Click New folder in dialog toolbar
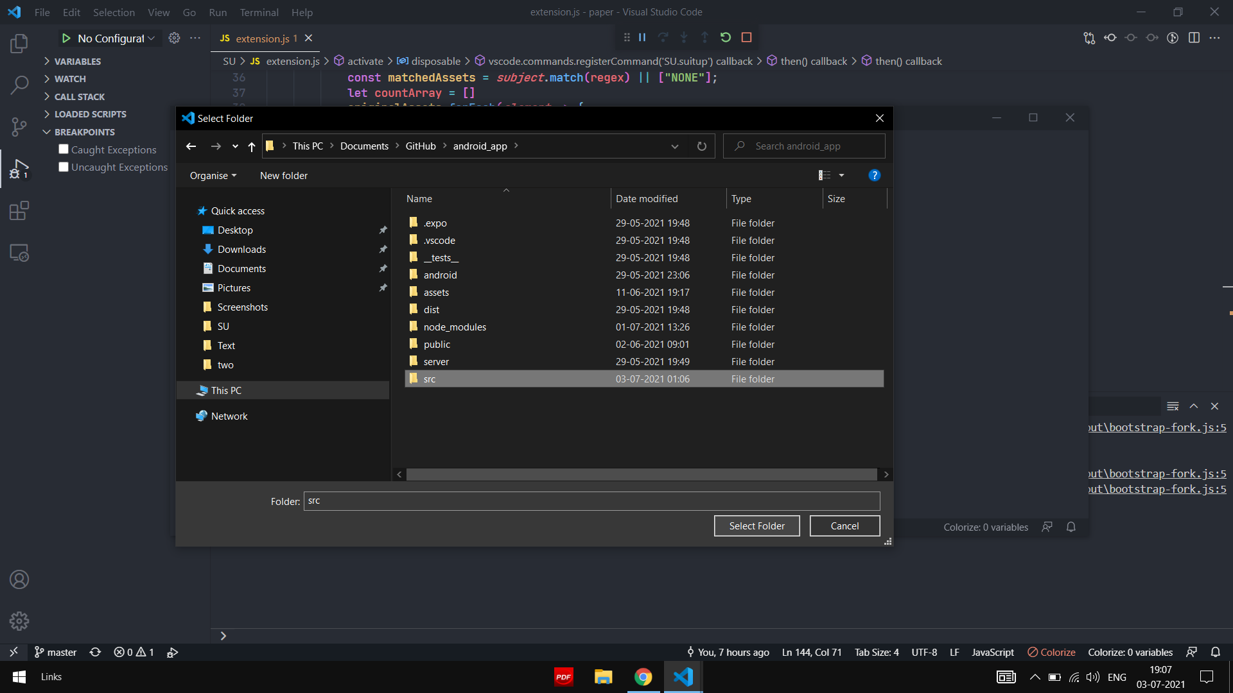The image size is (1233, 693). [x=283, y=176]
